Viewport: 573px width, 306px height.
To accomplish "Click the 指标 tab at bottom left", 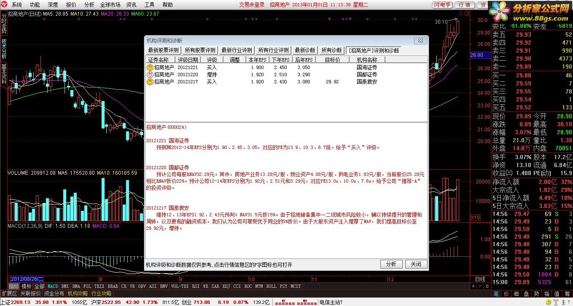I will 14,286.
